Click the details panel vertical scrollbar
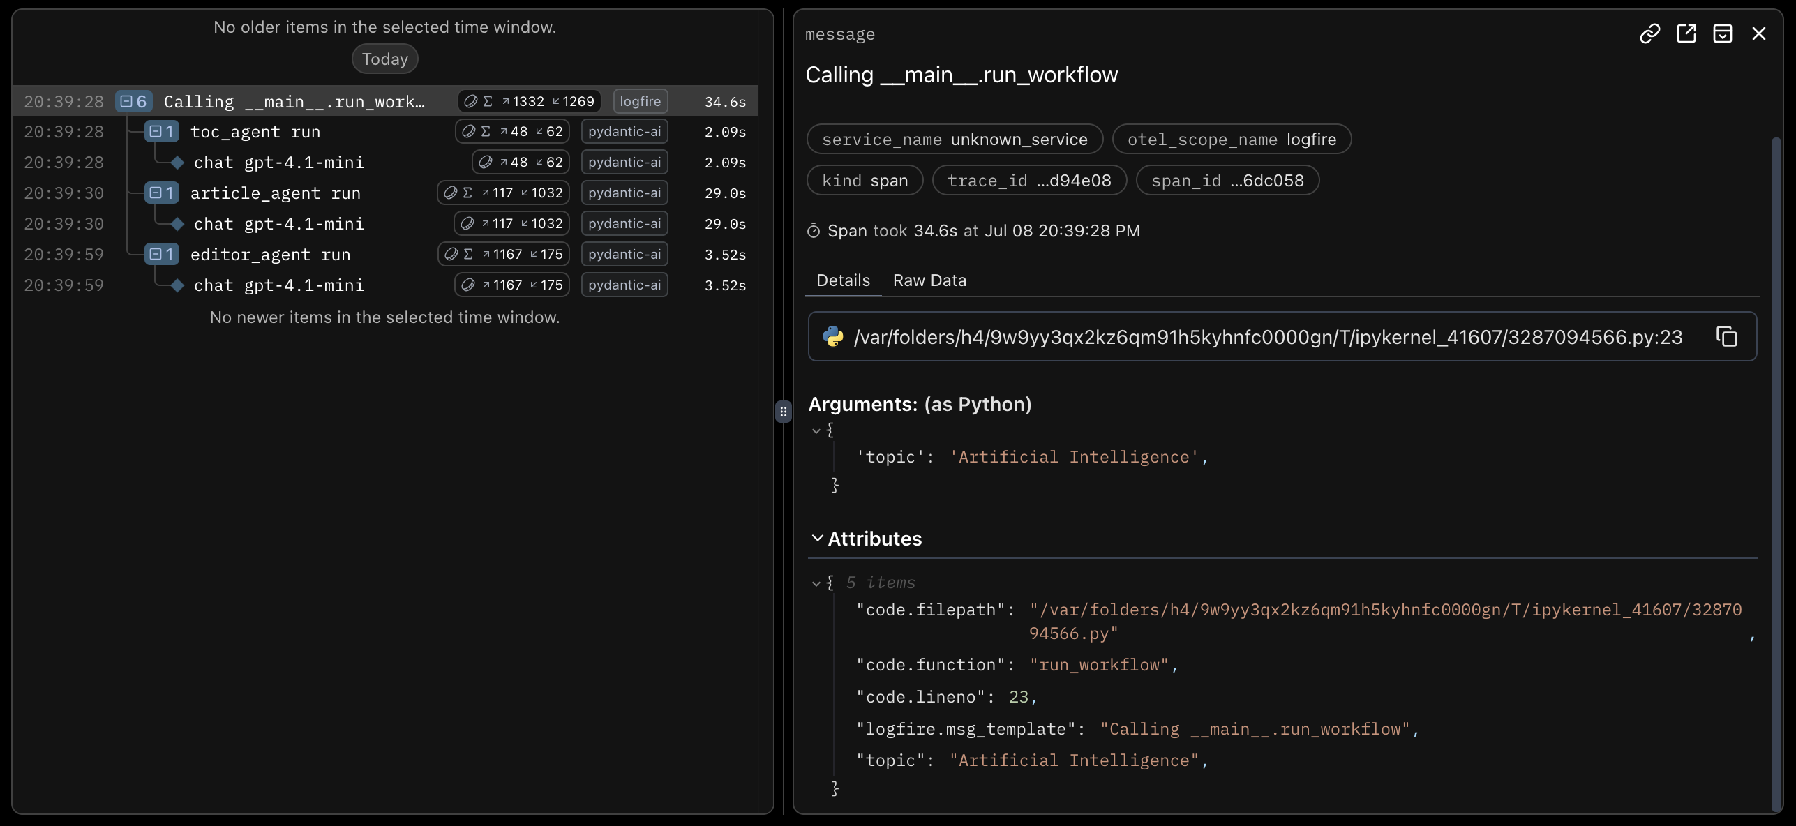1796x826 pixels. 1776,474
